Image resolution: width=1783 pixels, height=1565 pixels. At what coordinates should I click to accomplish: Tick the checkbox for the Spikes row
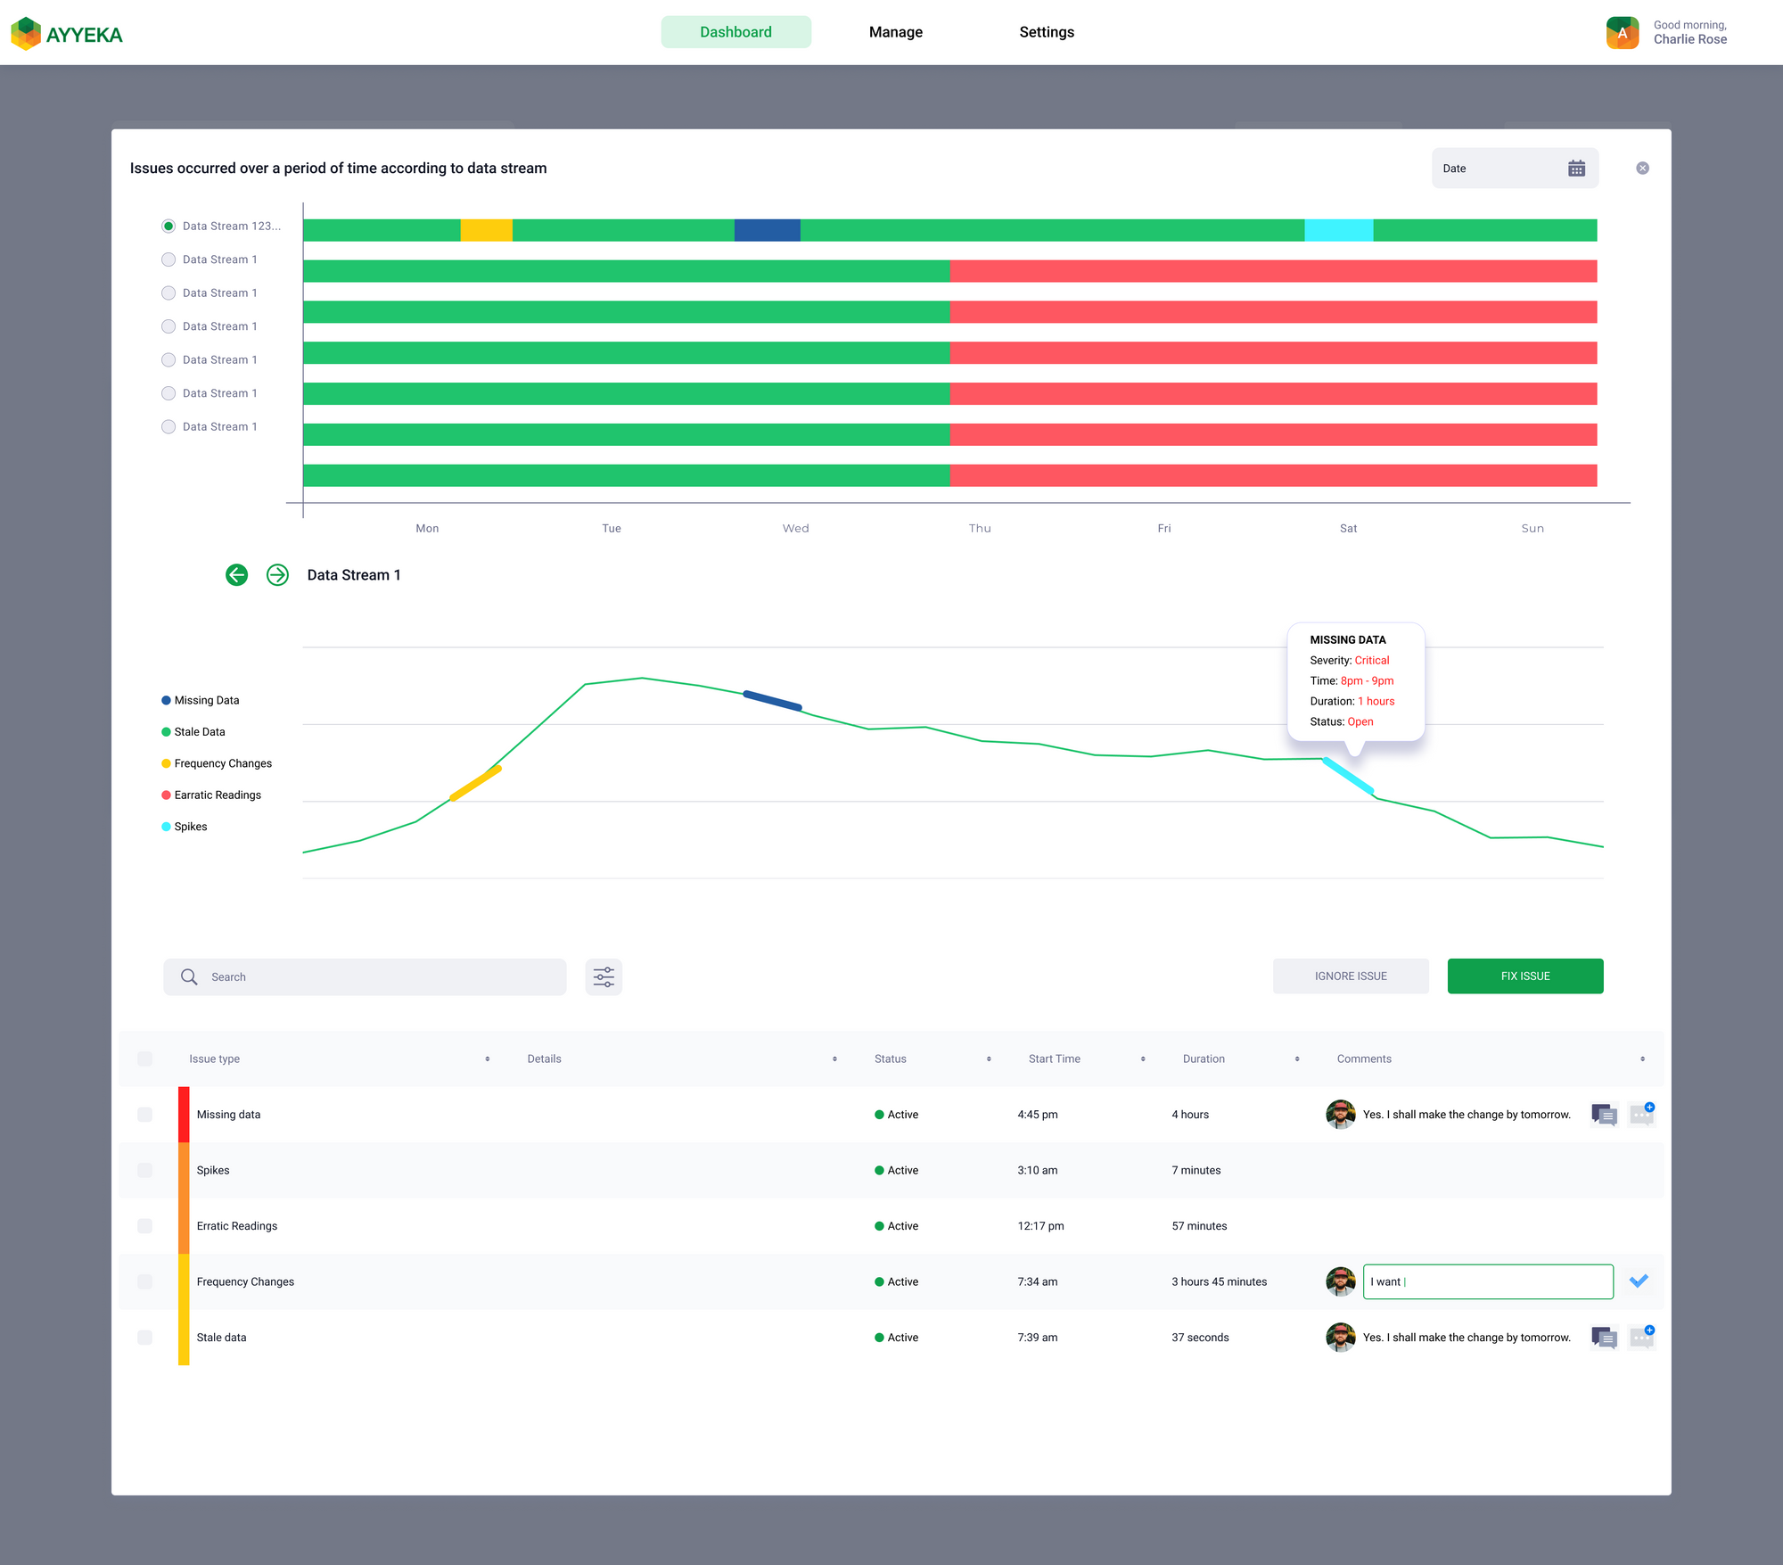point(144,1170)
